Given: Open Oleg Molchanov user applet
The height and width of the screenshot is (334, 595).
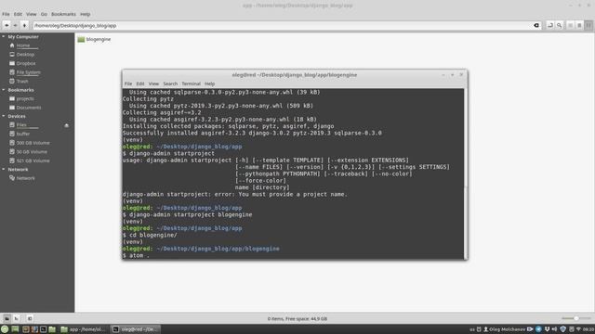Looking at the screenshot, I should click(x=504, y=329).
